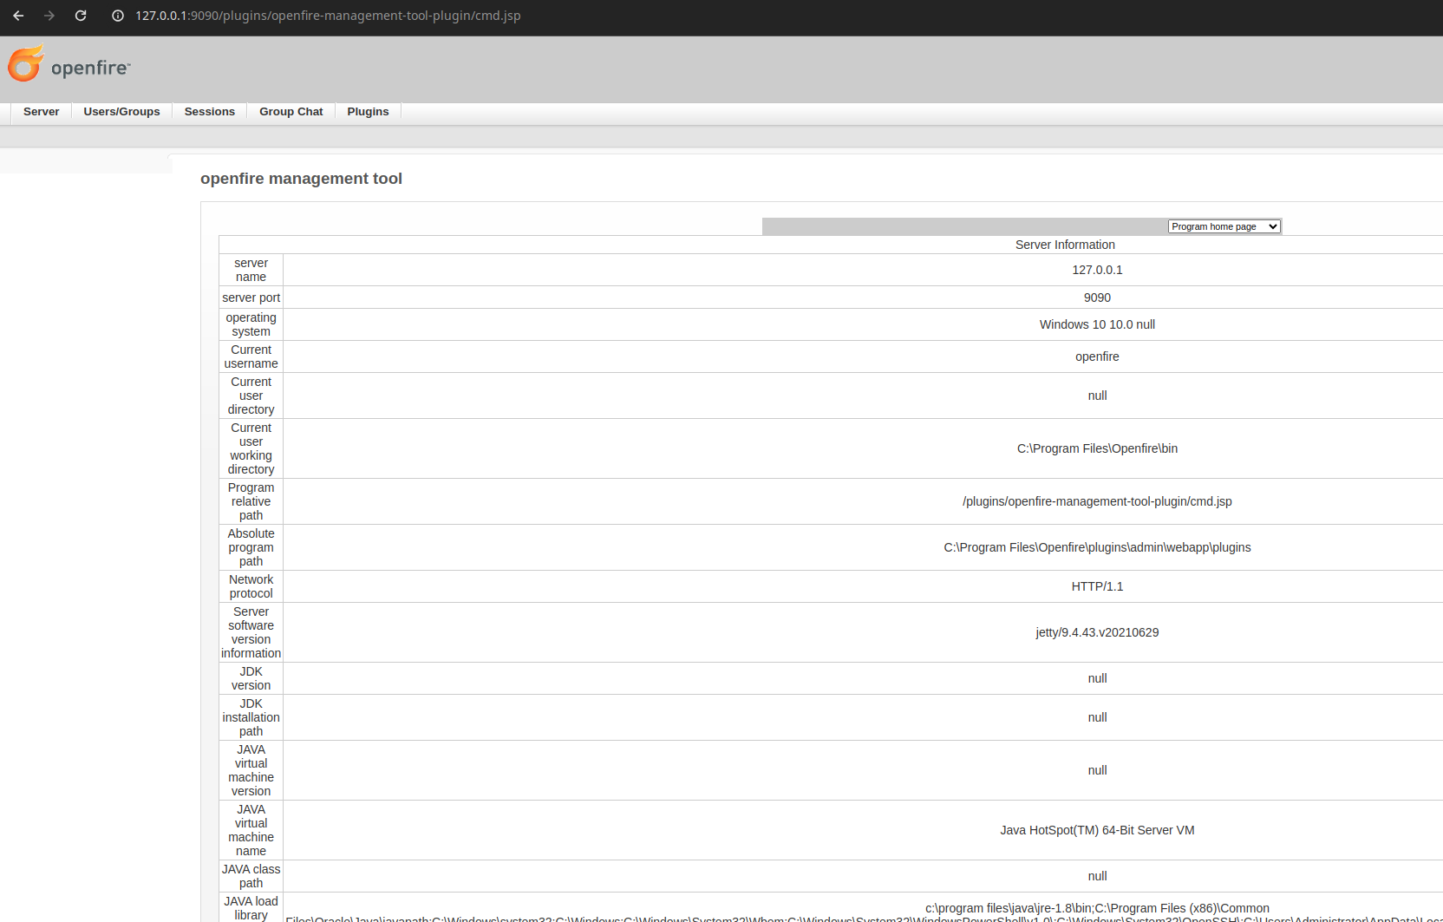Click the browser back arrow
The height and width of the screenshot is (922, 1443).
tap(18, 16)
